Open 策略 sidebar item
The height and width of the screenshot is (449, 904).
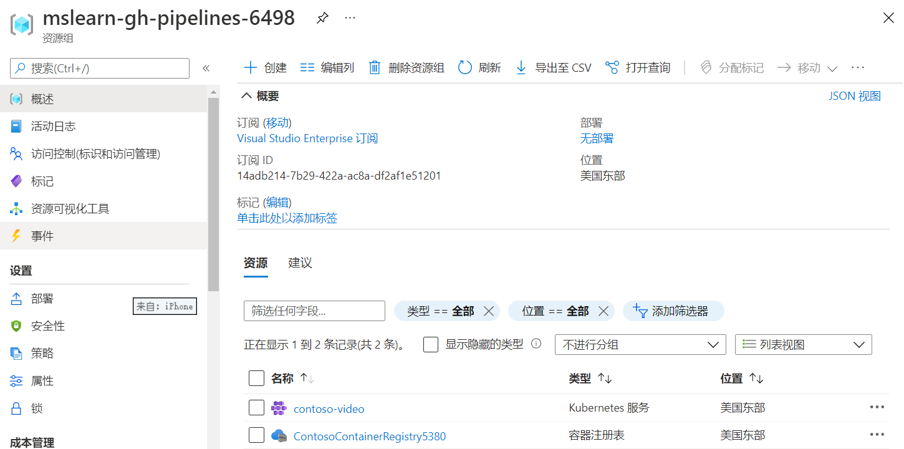(x=103, y=354)
